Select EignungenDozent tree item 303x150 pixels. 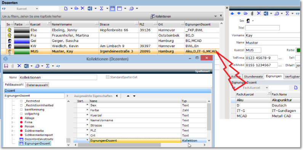pos(35,143)
